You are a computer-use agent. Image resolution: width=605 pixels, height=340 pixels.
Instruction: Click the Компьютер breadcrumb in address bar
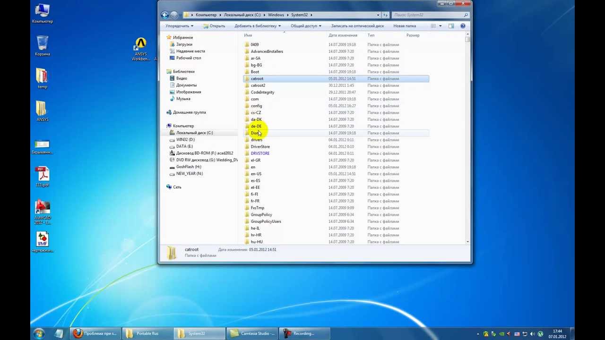[206, 15]
